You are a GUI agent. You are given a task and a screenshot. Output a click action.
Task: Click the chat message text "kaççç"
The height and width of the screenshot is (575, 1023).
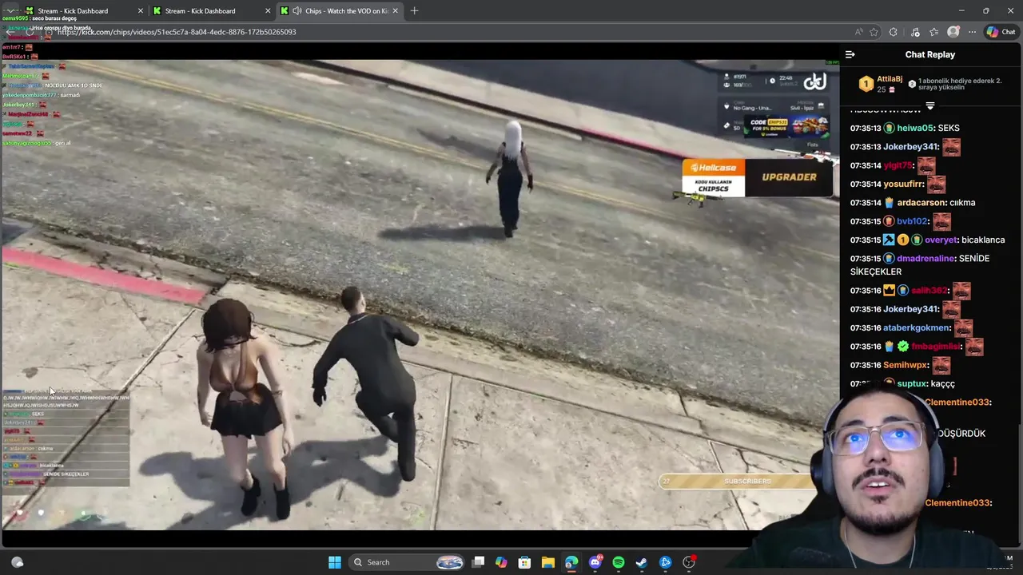click(x=942, y=383)
